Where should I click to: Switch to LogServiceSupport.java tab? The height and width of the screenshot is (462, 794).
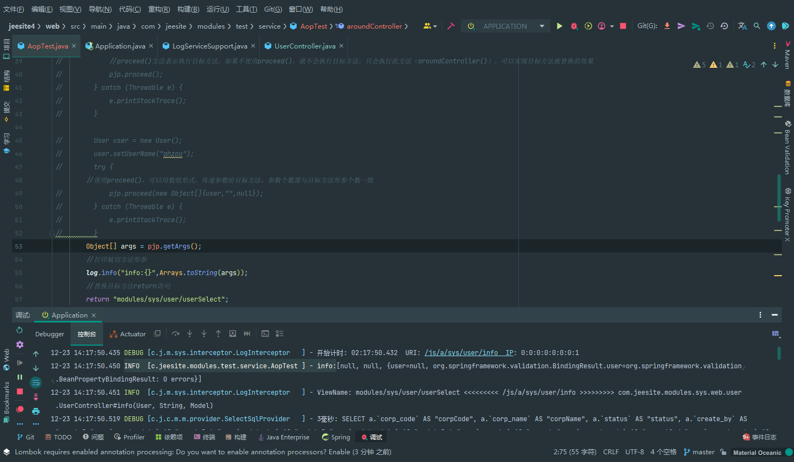(x=209, y=46)
